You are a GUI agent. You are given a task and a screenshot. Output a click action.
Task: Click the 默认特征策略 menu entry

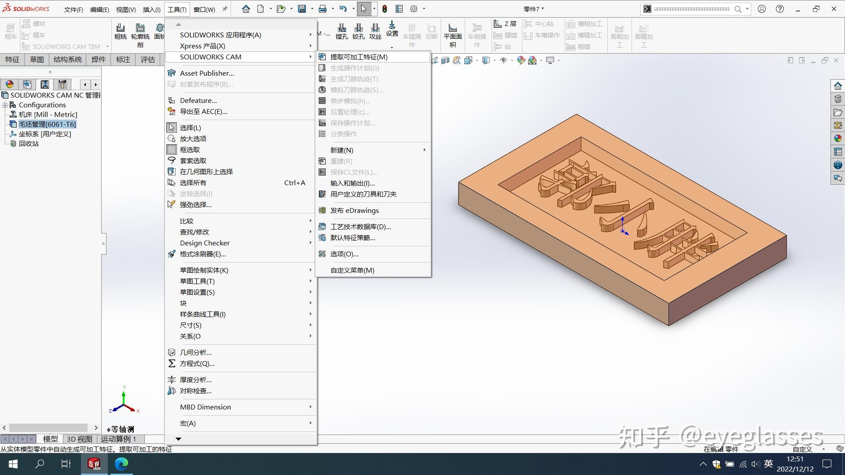[x=352, y=237]
